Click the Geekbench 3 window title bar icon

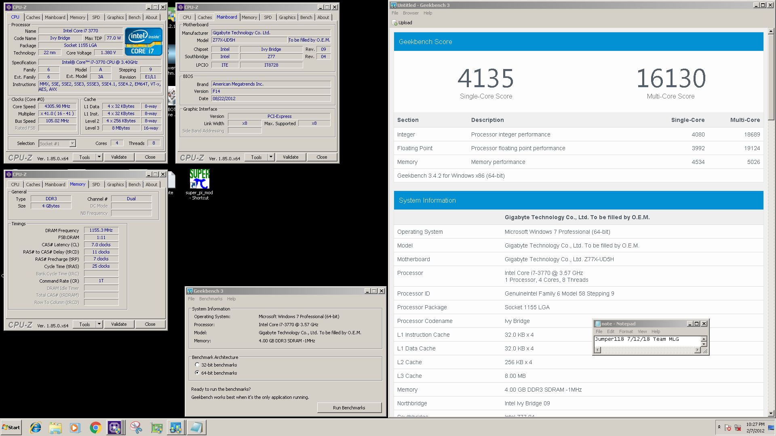(190, 291)
